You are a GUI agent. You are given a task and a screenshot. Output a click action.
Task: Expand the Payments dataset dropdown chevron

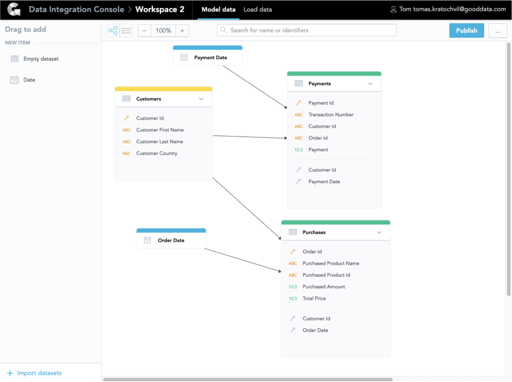pyautogui.click(x=370, y=84)
